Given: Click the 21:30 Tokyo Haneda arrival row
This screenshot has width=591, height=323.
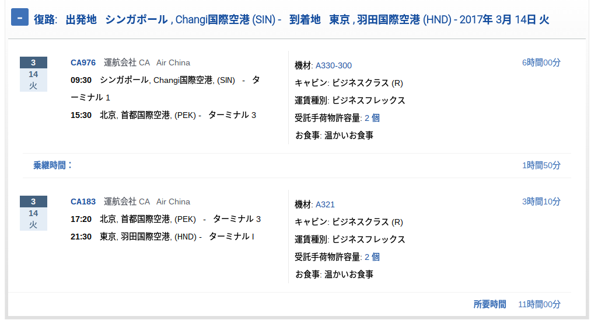Looking at the screenshot, I should click(162, 237).
